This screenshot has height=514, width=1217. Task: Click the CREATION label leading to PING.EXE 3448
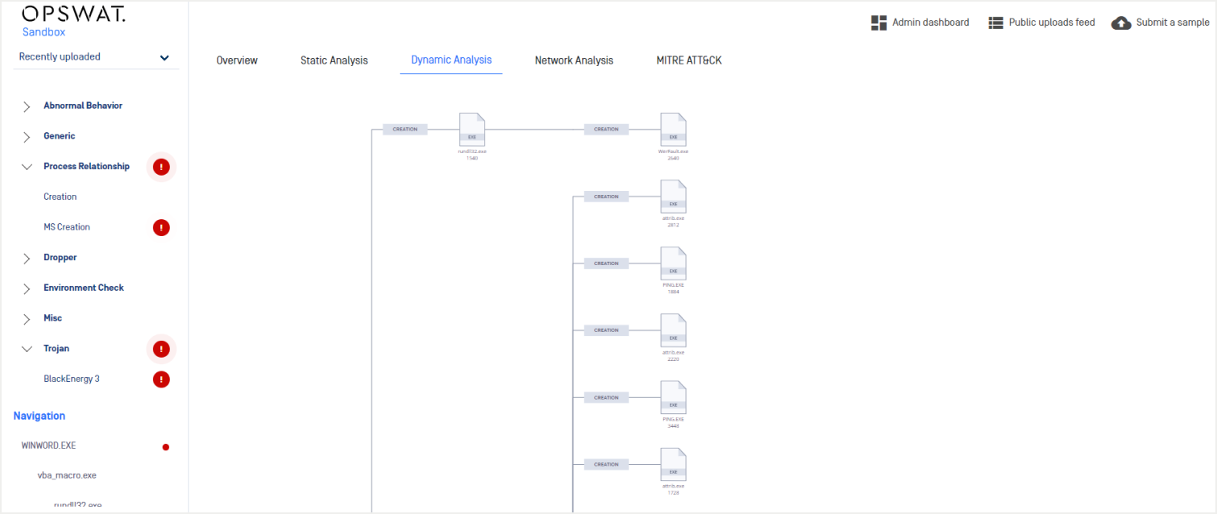click(x=606, y=397)
